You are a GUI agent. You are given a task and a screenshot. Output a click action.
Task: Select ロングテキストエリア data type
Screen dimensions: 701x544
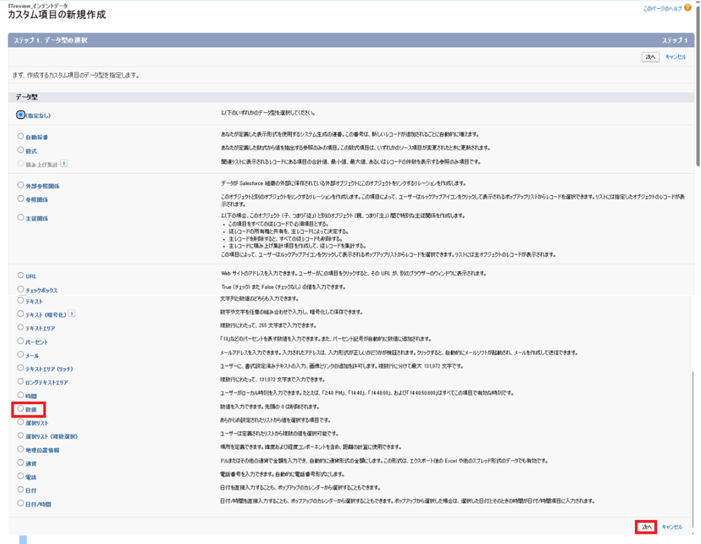point(21,382)
